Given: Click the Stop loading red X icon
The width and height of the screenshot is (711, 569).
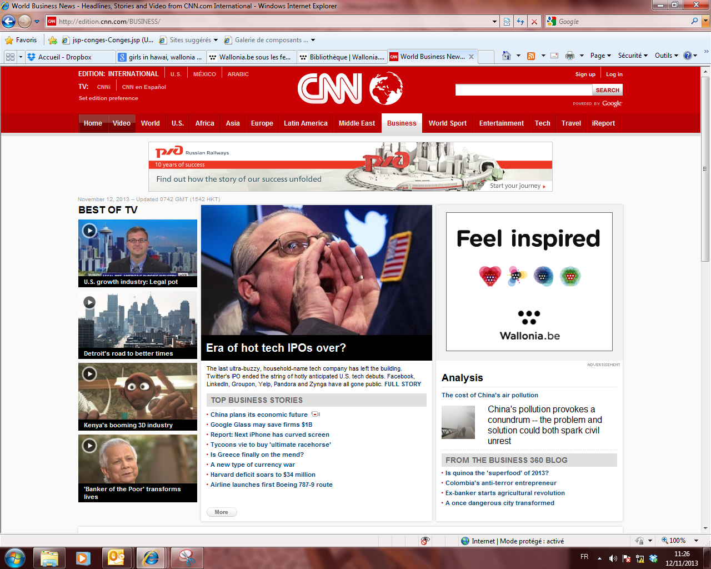Looking at the screenshot, I should tap(534, 22).
